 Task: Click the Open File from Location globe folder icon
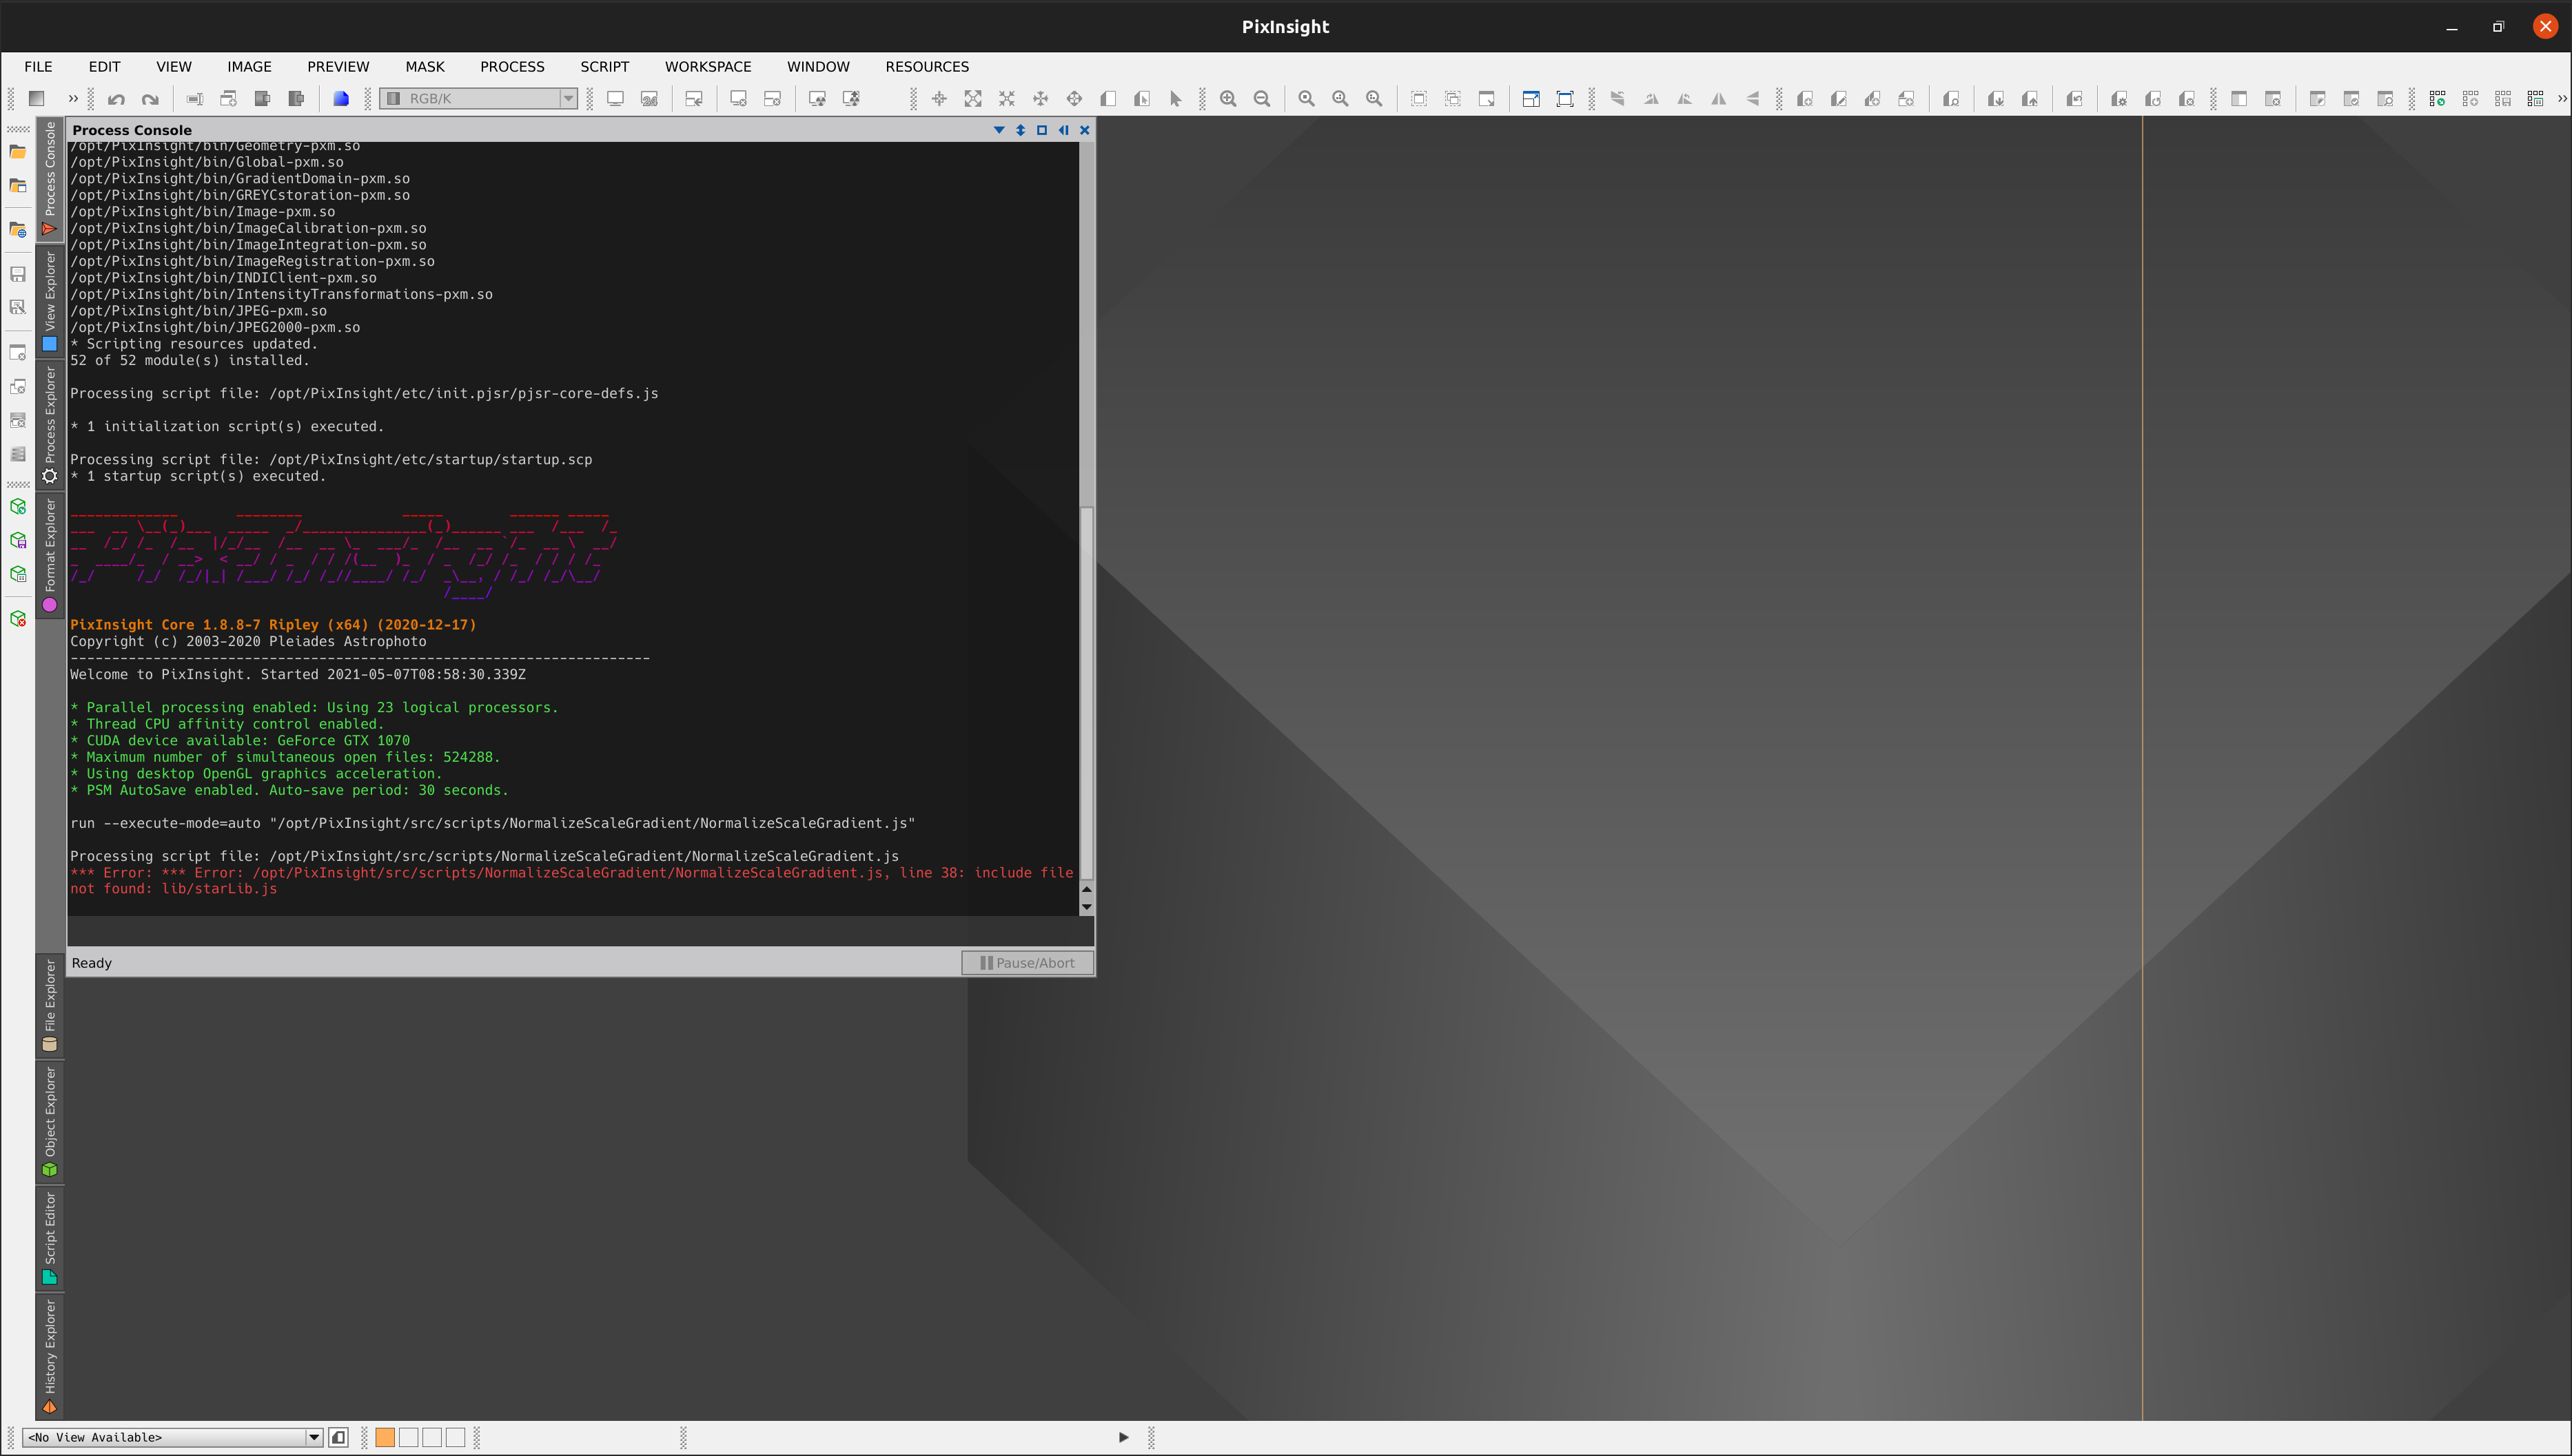click(x=18, y=229)
